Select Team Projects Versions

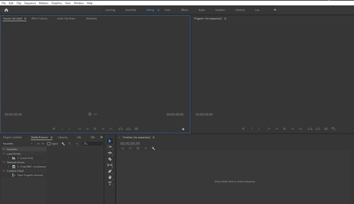[30, 175]
